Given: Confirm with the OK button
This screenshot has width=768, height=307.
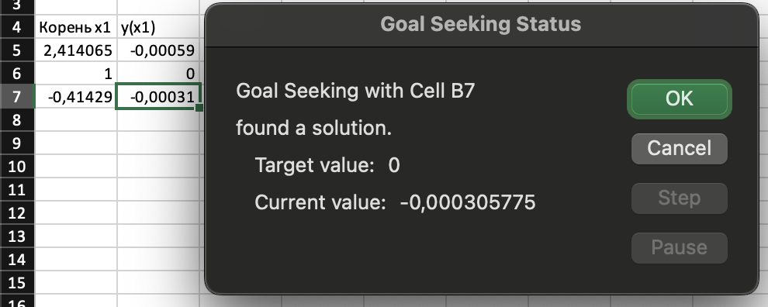Looking at the screenshot, I should coord(680,99).
